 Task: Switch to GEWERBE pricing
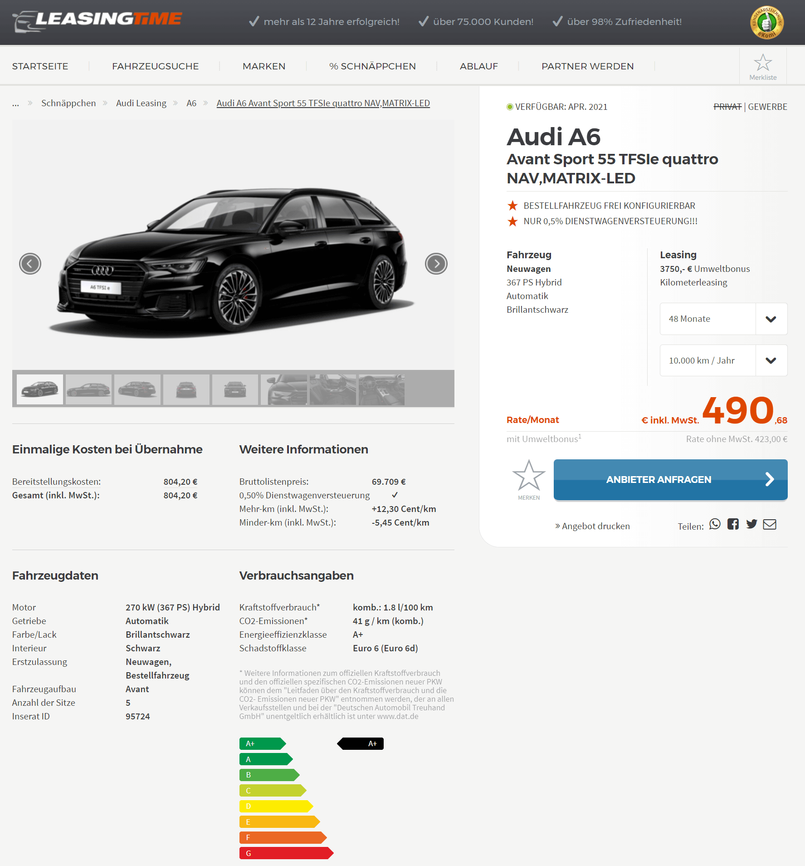click(767, 107)
